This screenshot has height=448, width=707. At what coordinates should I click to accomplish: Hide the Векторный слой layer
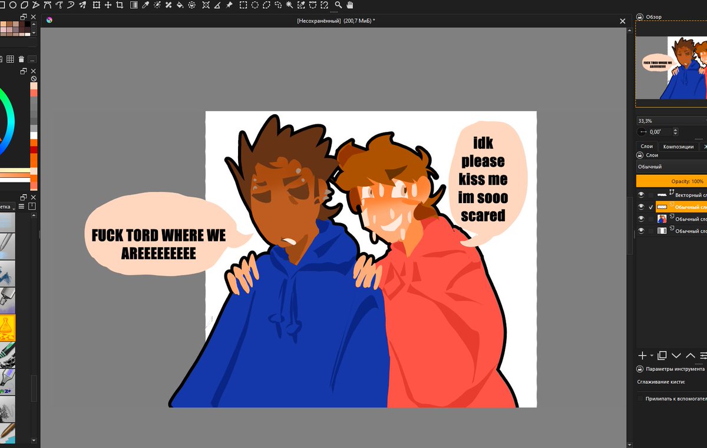pyautogui.click(x=641, y=195)
